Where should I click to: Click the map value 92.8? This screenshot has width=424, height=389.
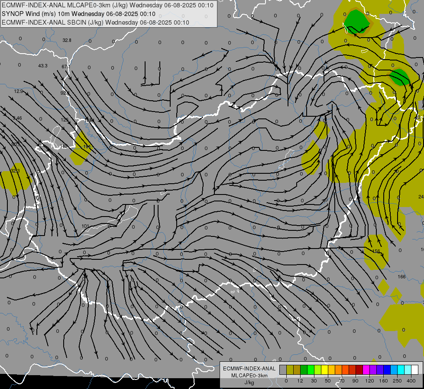pos(65,93)
